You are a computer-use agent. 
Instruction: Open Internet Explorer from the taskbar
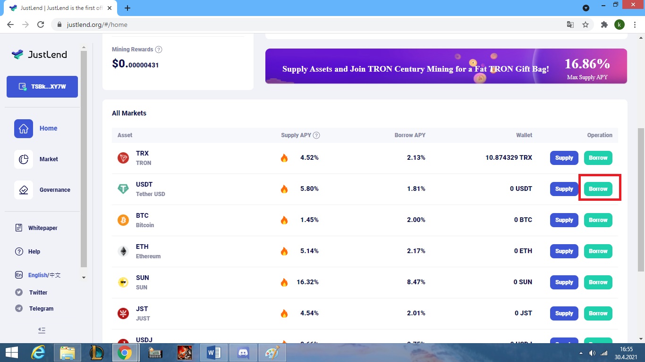click(x=38, y=353)
